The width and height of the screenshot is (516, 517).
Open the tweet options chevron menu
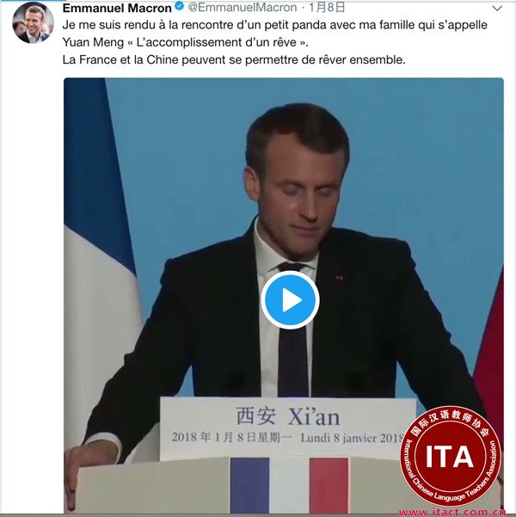497,9
